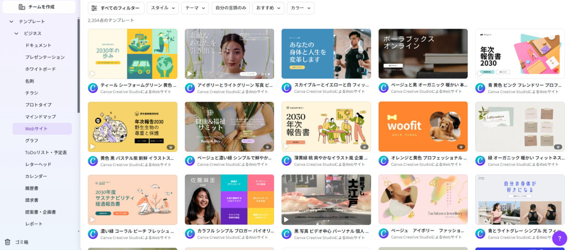Click the すべてのフィルター button
This screenshot has width=571, height=250.
[x=116, y=8]
